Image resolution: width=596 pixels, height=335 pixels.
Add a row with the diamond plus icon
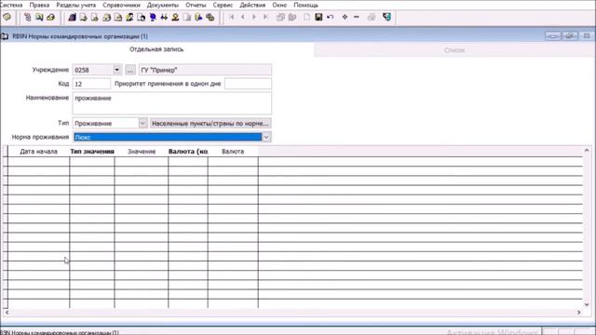coord(345,17)
